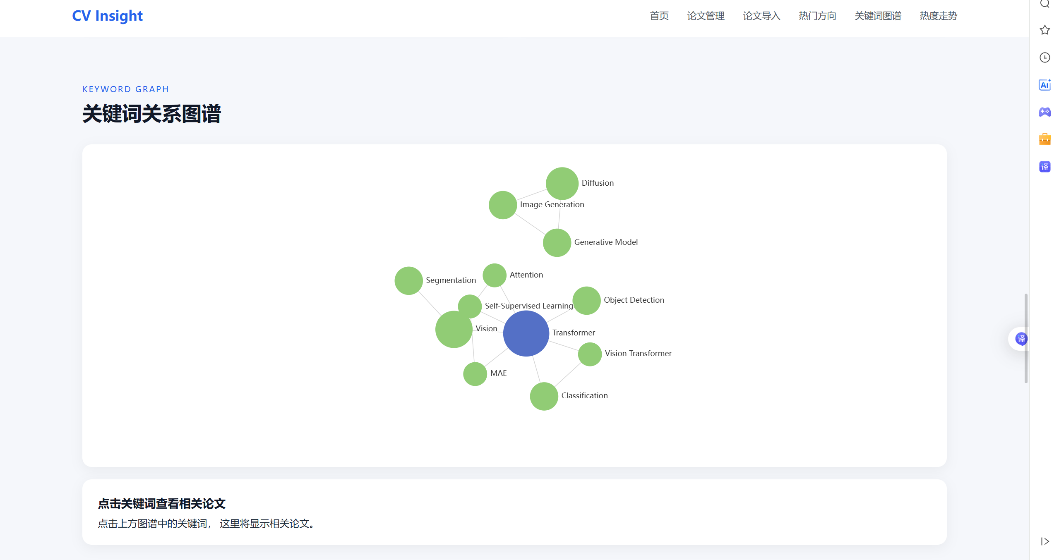The image size is (1059, 560).
Task: Select the Diffusion node circle
Action: (562, 183)
